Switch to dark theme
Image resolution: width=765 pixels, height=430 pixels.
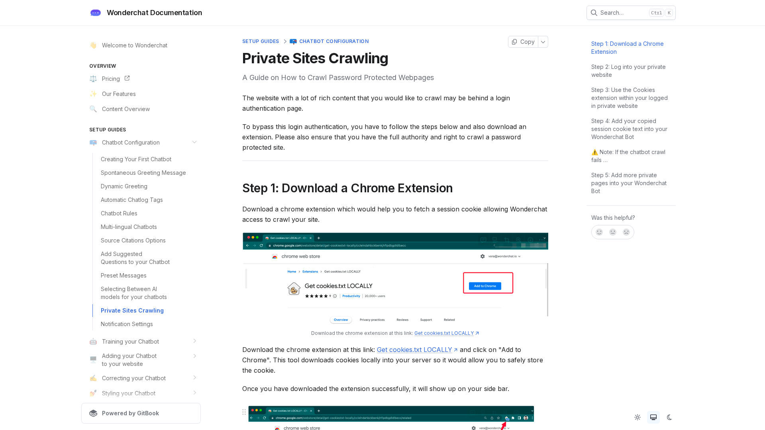point(669,417)
